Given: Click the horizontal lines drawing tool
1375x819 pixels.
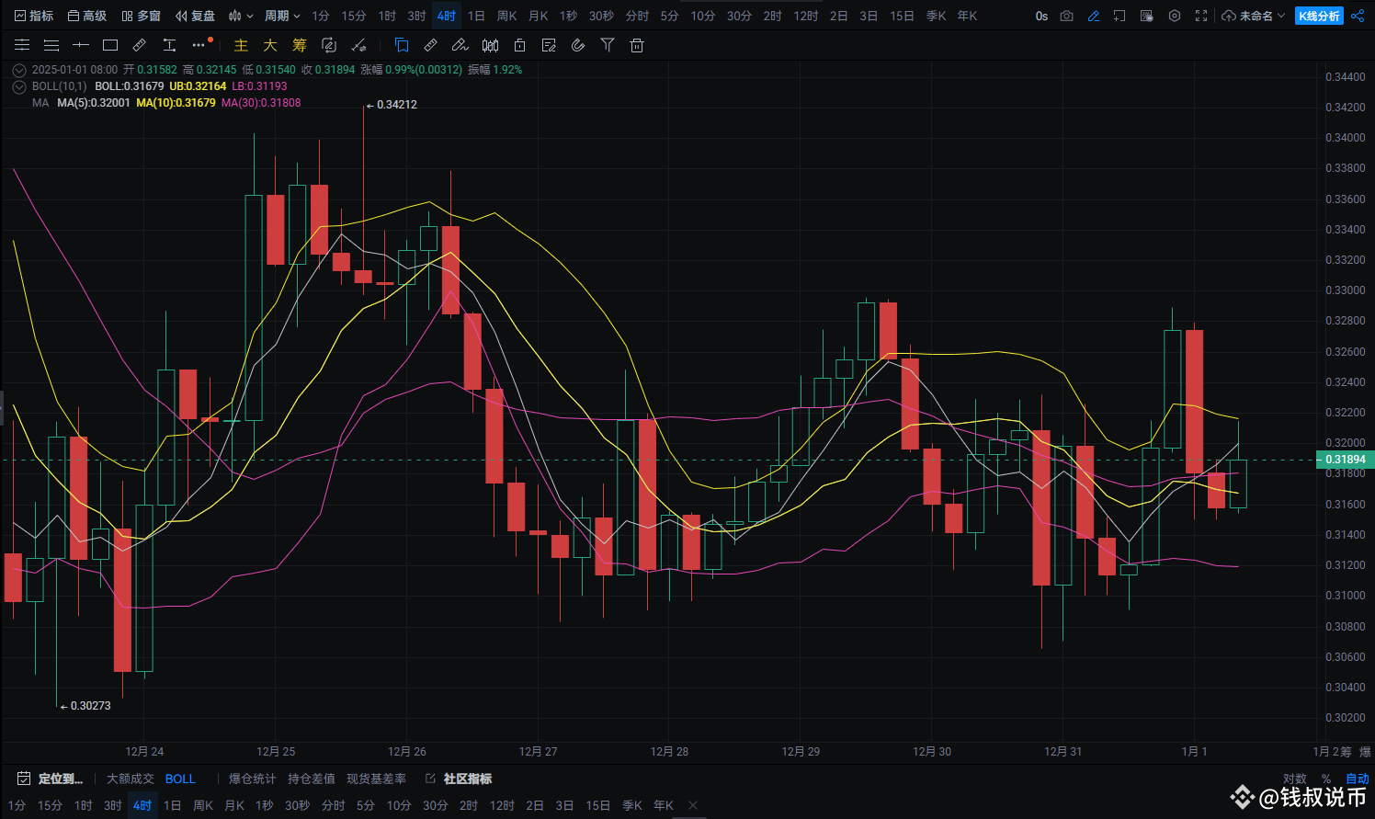Looking at the screenshot, I should pos(22,45).
